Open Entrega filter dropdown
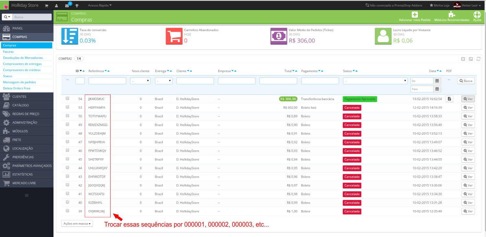 tap(164, 81)
